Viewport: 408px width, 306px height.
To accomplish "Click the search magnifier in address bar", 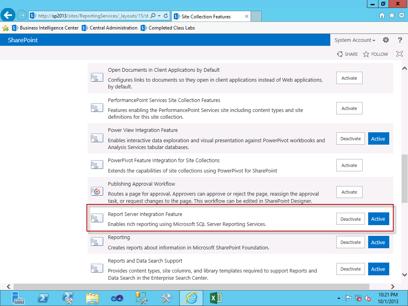I will click(153, 16).
